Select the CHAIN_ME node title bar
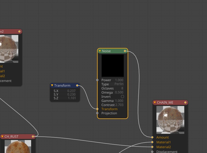Viewport: 207px width, 153px height. (x=170, y=102)
